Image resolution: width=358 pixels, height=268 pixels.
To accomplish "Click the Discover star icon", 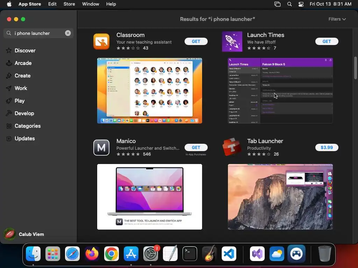I will pos(9,50).
